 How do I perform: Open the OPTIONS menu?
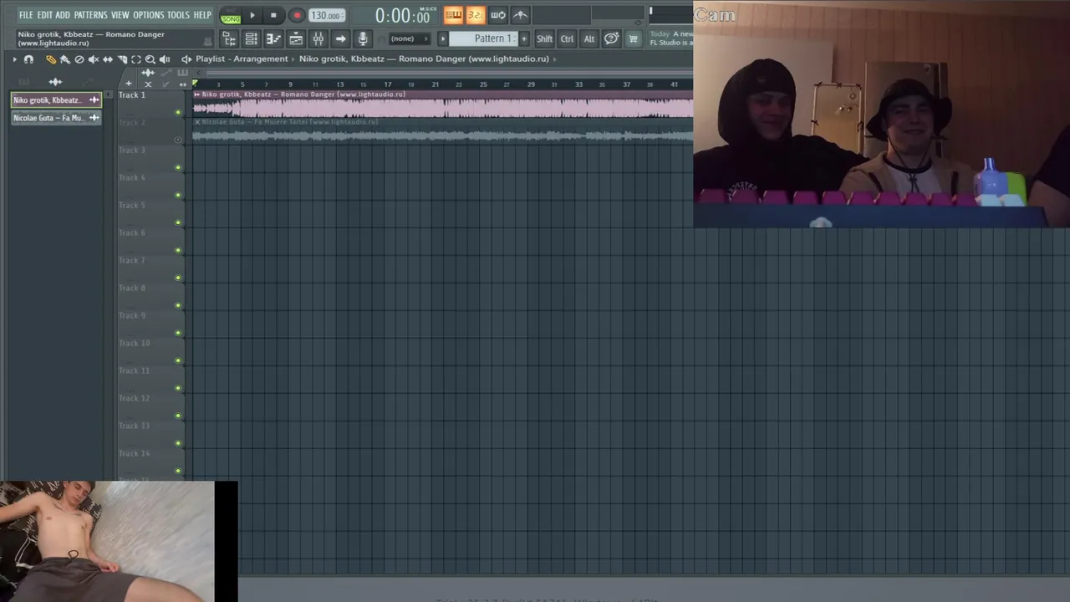coord(149,15)
